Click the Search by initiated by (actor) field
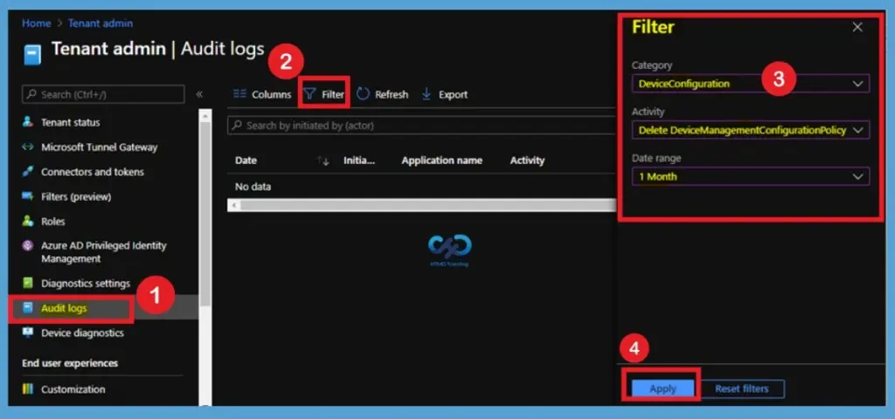 [421, 126]
